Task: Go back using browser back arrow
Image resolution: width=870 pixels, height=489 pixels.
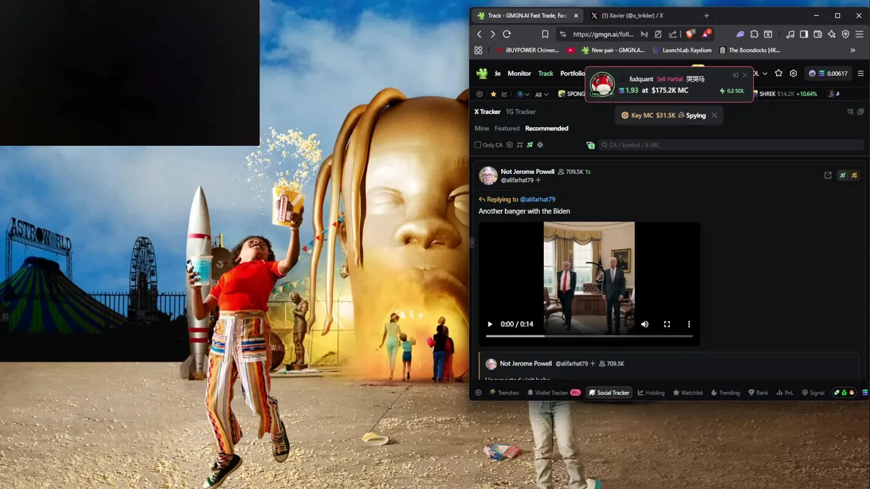Action: 479,34
